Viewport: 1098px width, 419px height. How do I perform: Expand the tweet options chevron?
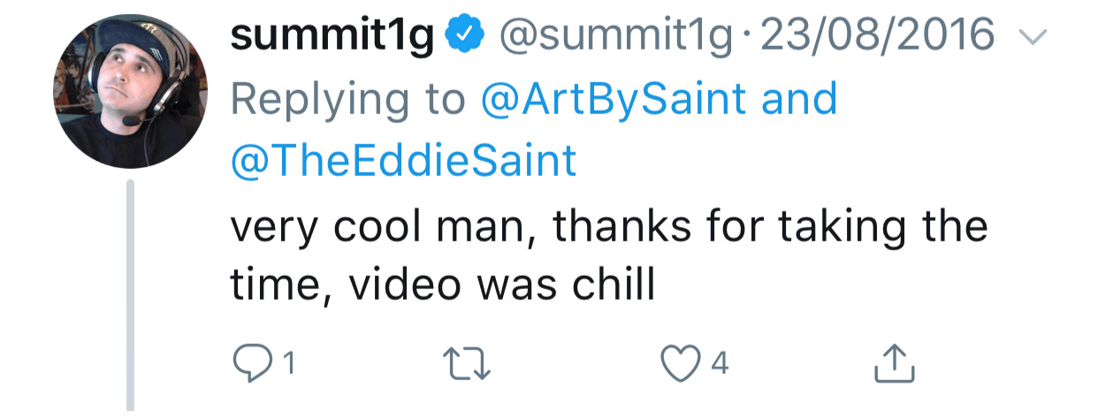click(x=1033, y=37)
